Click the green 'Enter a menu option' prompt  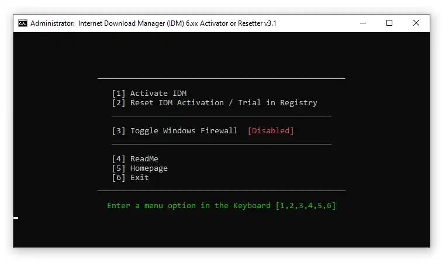pyautogui.click(x=222, y=206)
